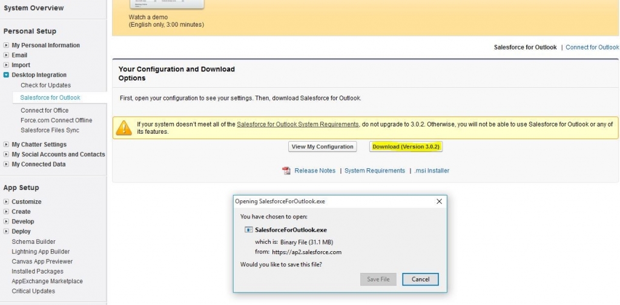Click System Overview heading
Screen dimensions: 620x305
[x=34, y=8]
